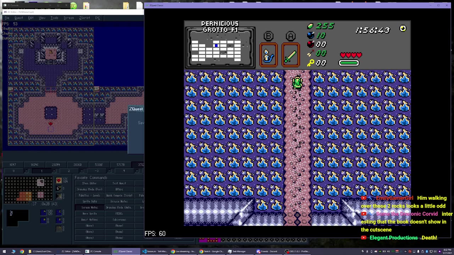Click the B button potion item slot
Screen dimensions: 454x255
268,55
